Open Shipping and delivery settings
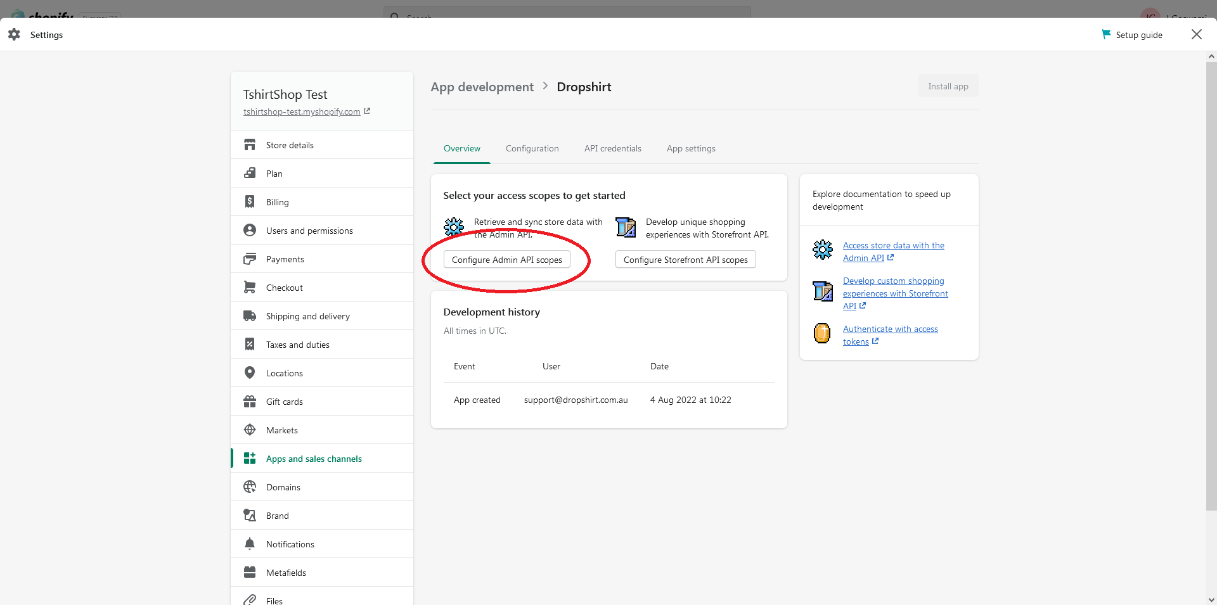The width and height of the screenshot is (1217, 605). click(322, 316)
